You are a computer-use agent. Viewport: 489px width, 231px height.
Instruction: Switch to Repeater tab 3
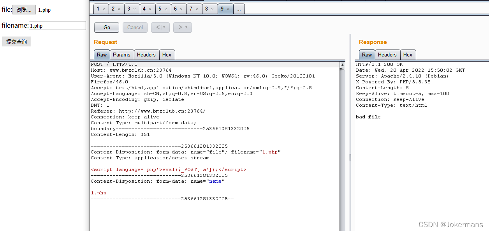[128, 9]
